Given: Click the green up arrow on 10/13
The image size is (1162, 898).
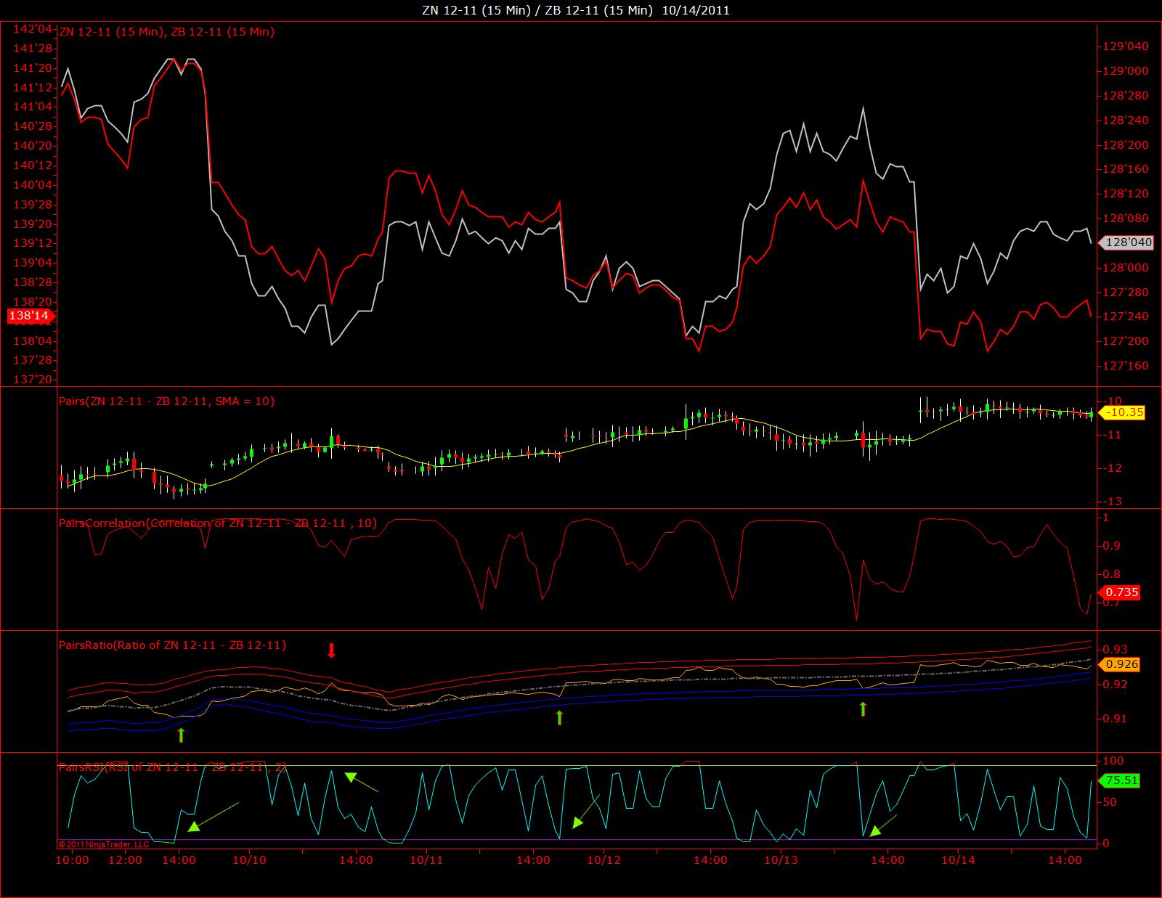Looking at the screenshot, I should pos(863,709).
